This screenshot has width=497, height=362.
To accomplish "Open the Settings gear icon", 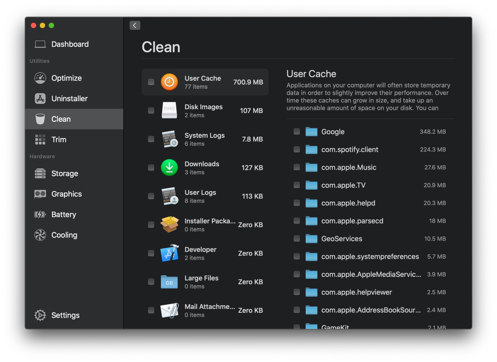I will (x=40, y=315).
